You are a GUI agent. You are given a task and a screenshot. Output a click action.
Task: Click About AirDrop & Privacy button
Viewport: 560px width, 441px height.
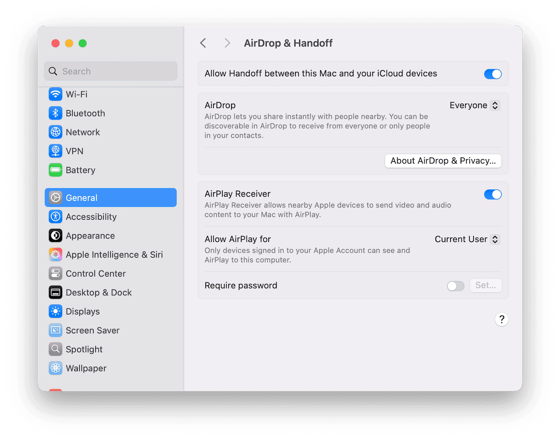click(443, 161)
